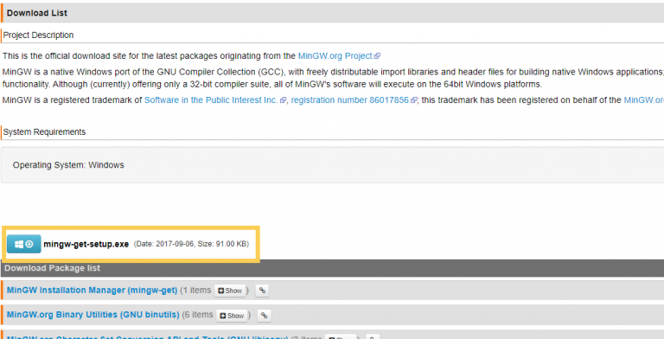Open MinGW.org Character Set Conversion API link
The width and height of the screenshot is (664, 339).
click(x=147, y=337)
